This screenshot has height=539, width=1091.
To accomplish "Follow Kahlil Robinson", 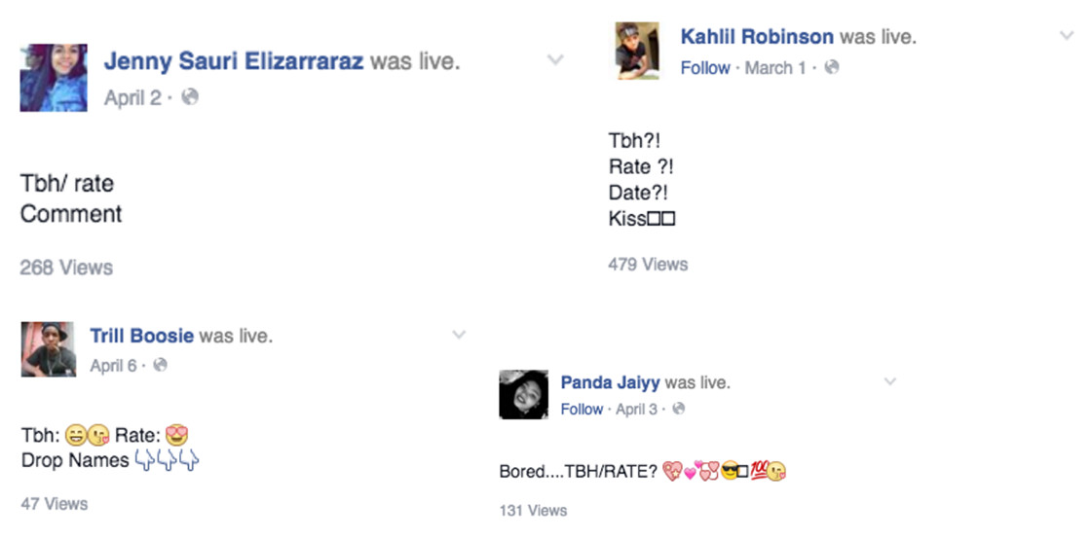I will 705,68.
